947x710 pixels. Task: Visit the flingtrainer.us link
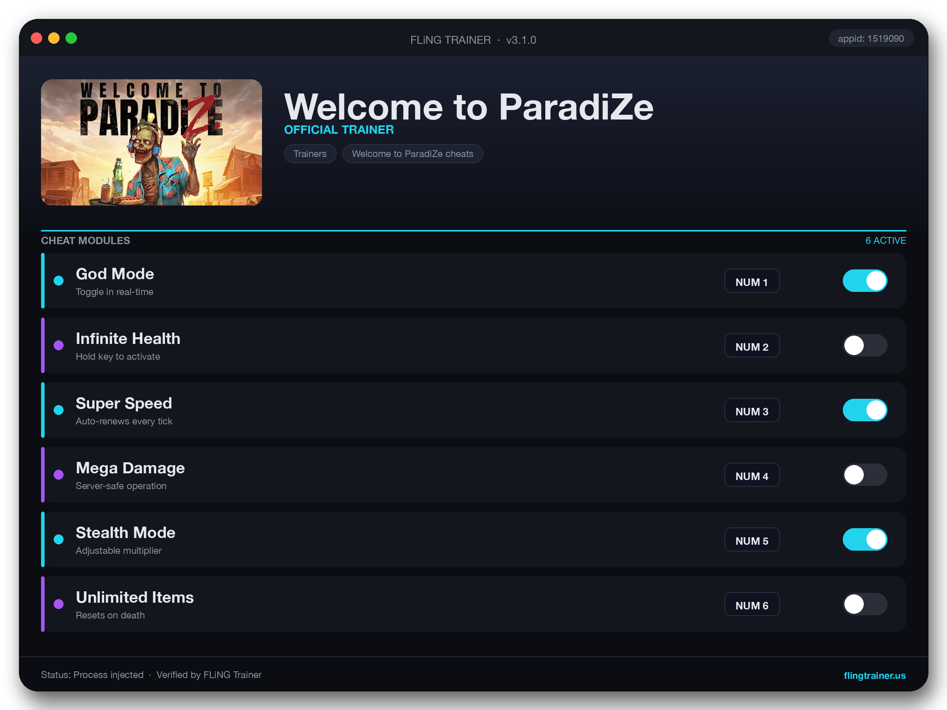point(874,675)
